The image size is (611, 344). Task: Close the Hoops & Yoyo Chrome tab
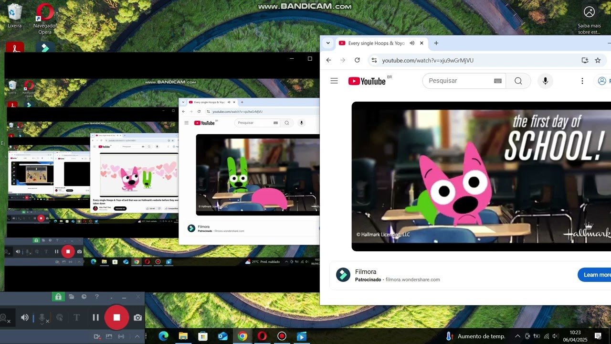tap(421, 43)
